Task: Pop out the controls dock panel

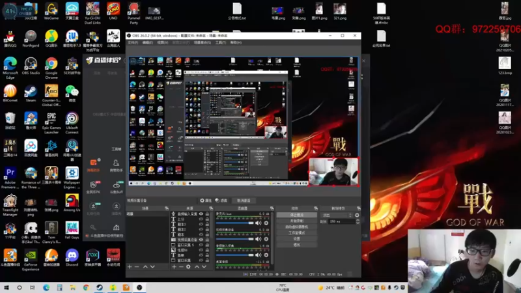Action: pyautogui.click(x=316, y=208)
